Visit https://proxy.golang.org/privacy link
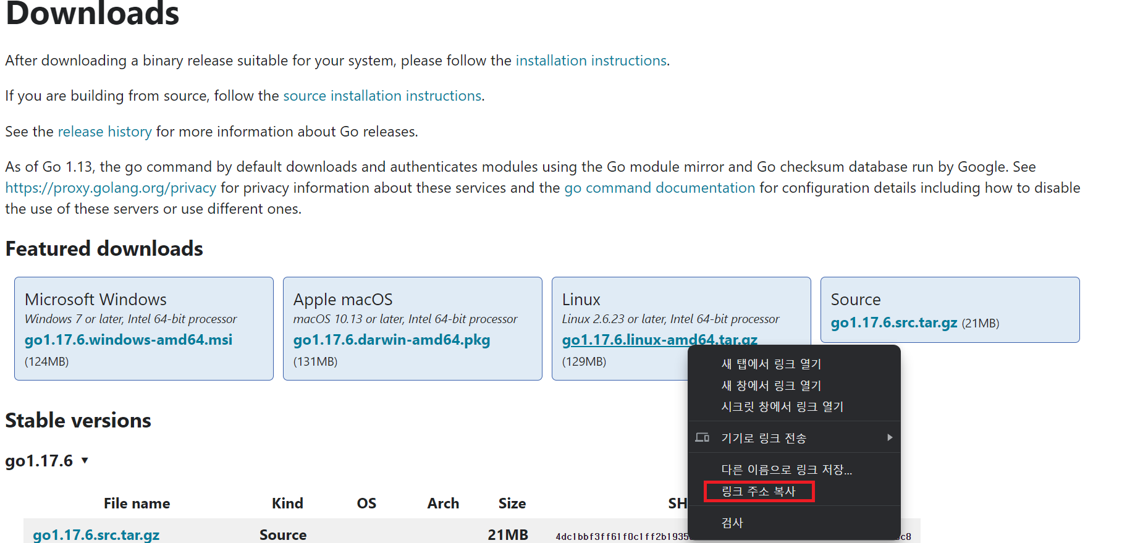Image resolution: width=1135 pixels, height=543 pixels. pos(111,188)
